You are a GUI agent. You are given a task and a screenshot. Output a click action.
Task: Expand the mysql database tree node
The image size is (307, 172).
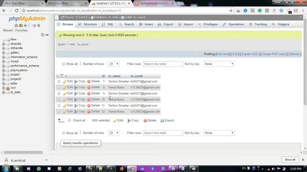click(x=3, y=62)
